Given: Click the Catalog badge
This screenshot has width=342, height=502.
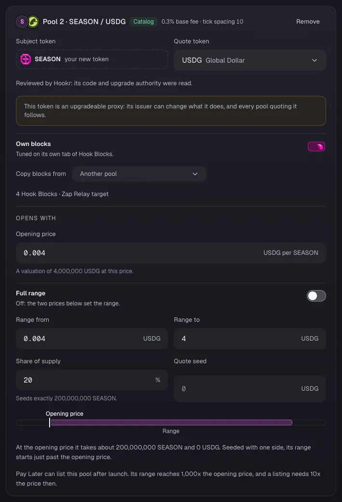Looking at the screenshot, I should coord(144,22).
